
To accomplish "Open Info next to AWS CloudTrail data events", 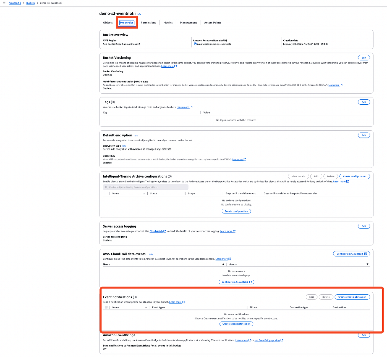I will click(151, 254).
